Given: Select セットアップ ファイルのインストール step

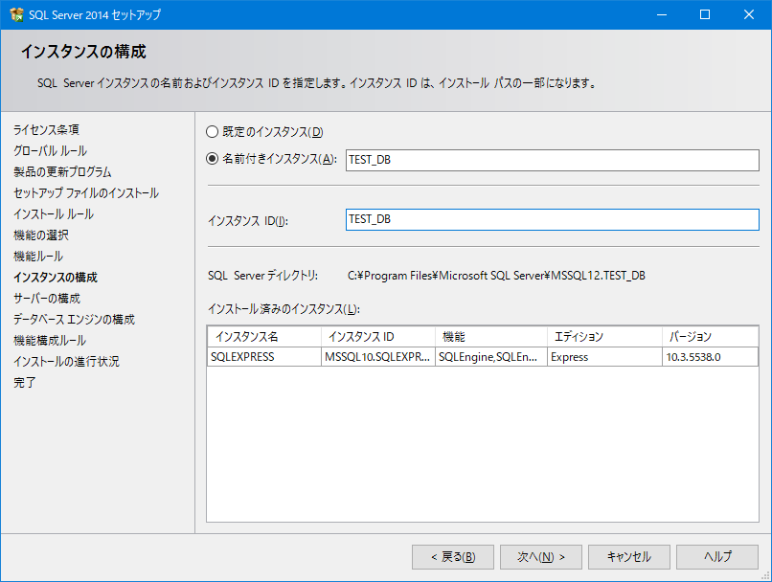Looking at the screenshot, I should [x=86, y=193].
